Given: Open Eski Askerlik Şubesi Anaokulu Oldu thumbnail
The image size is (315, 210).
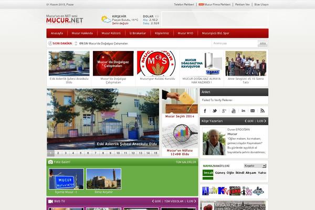Looking at the screenshot, I should (69, 64).
